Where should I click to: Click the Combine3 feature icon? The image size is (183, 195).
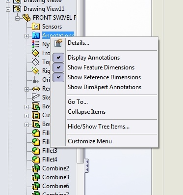pyautogui.click(x=36, y=177)
